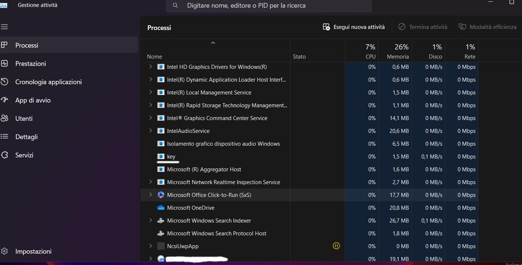The image size is (522, 265).
Task: Click the sort arrow above Nome column
Action: pyautogui.click(x=213, y=43)
